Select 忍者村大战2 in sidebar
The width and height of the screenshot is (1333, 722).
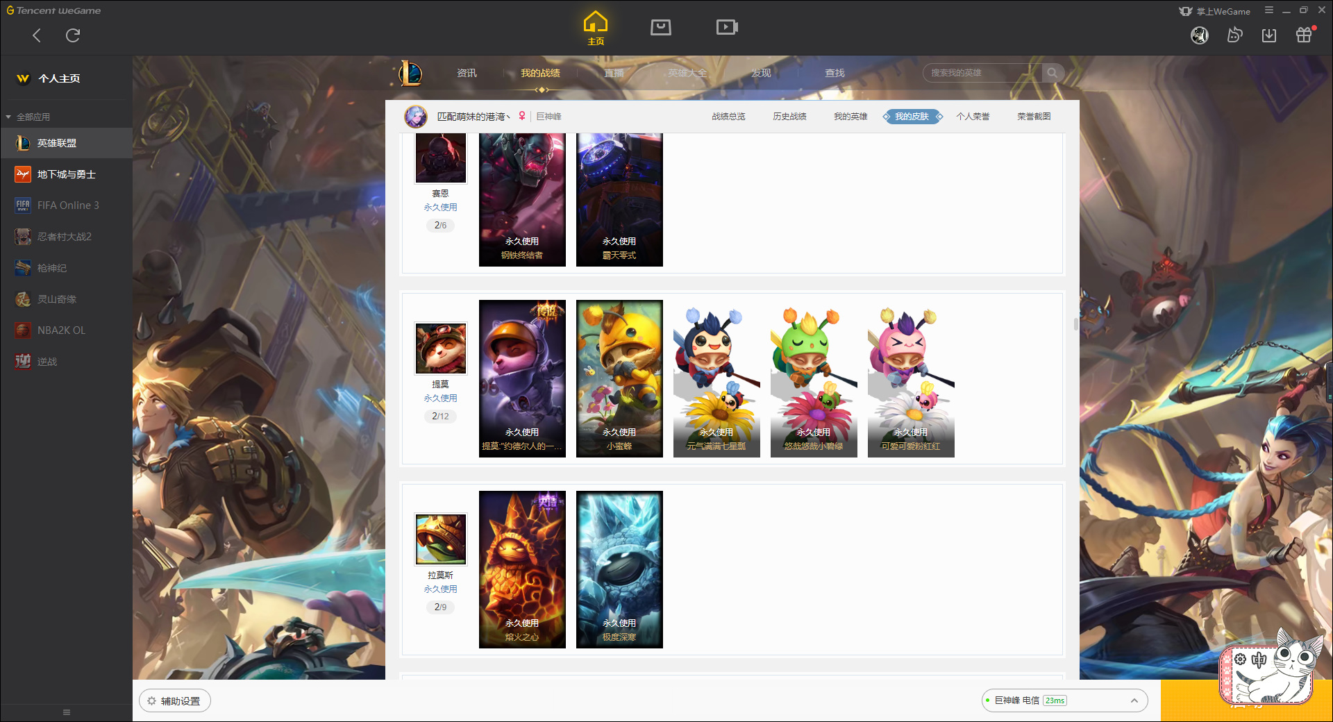click(x=66, y=237)
